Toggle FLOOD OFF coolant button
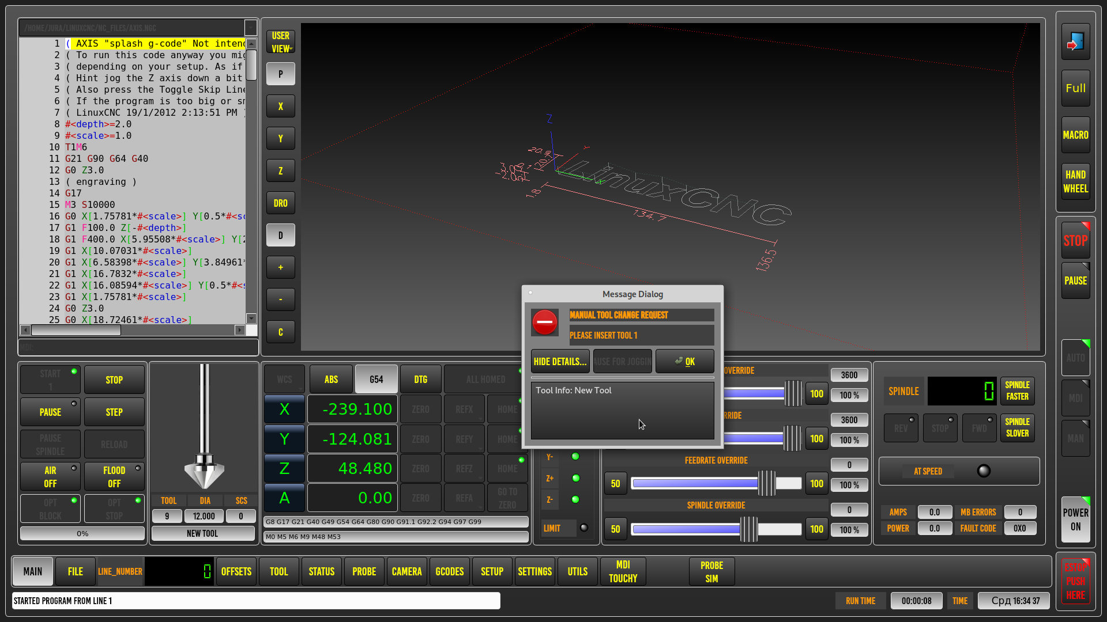 [x=114, y=477]
